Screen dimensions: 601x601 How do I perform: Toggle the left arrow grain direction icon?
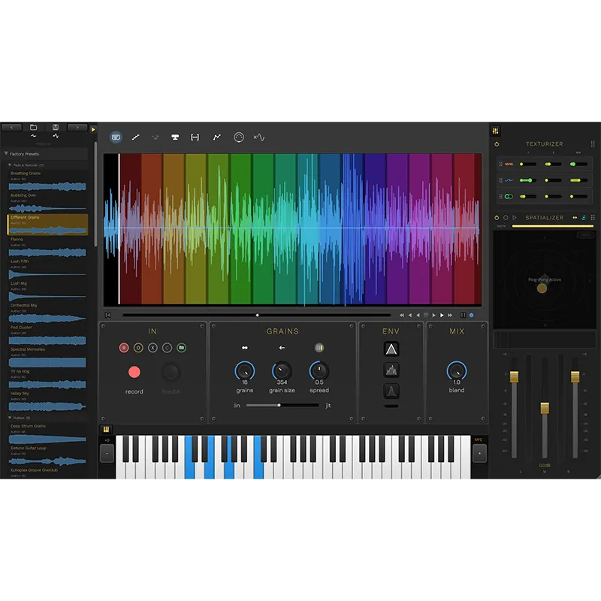282,348
